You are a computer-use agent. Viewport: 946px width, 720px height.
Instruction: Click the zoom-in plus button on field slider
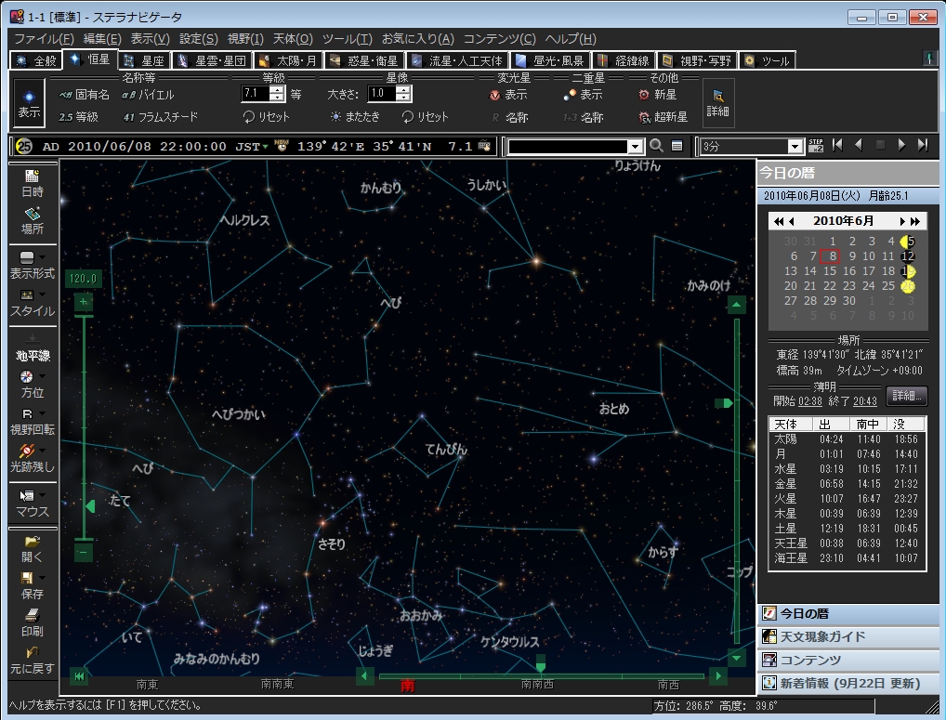pos(84,302)
